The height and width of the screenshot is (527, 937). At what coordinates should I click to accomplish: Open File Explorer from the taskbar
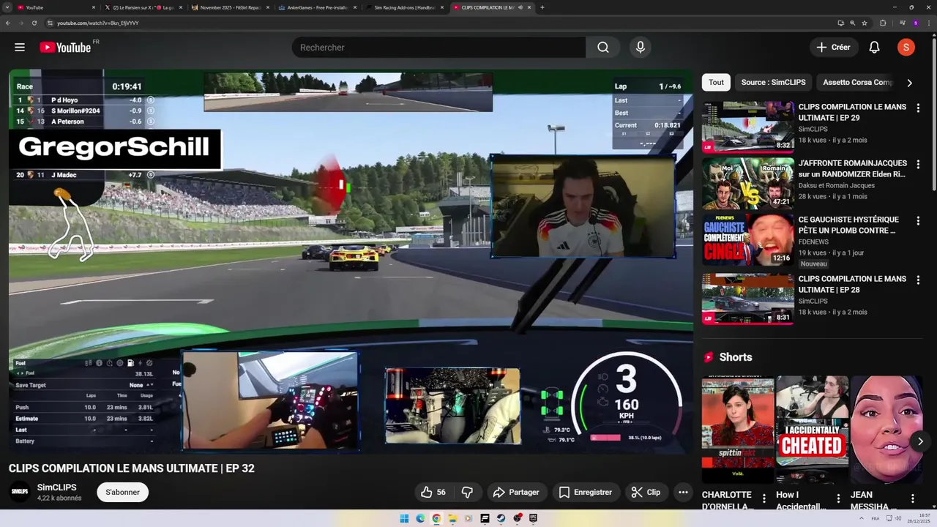point(452,518)
